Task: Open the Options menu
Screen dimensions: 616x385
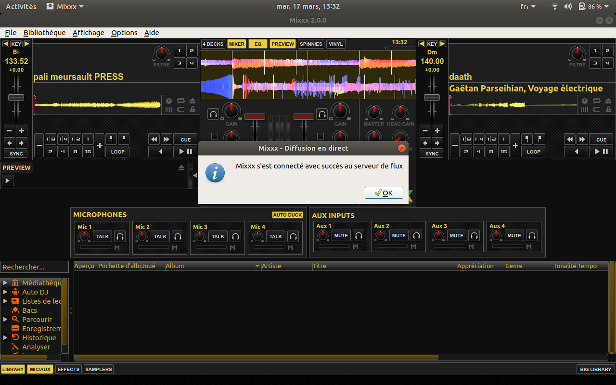Action: (x=124, y=33)
